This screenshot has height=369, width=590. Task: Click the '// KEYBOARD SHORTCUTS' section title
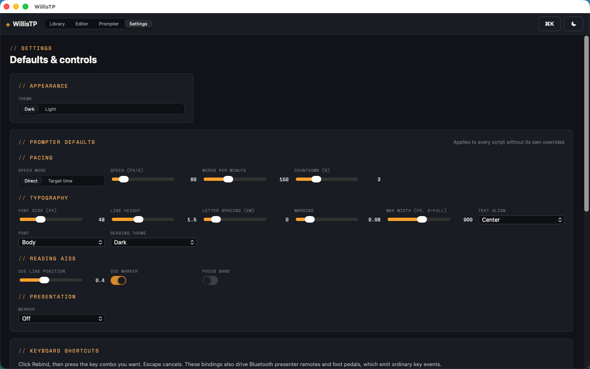pyautogui.click(x=59, y=351)
